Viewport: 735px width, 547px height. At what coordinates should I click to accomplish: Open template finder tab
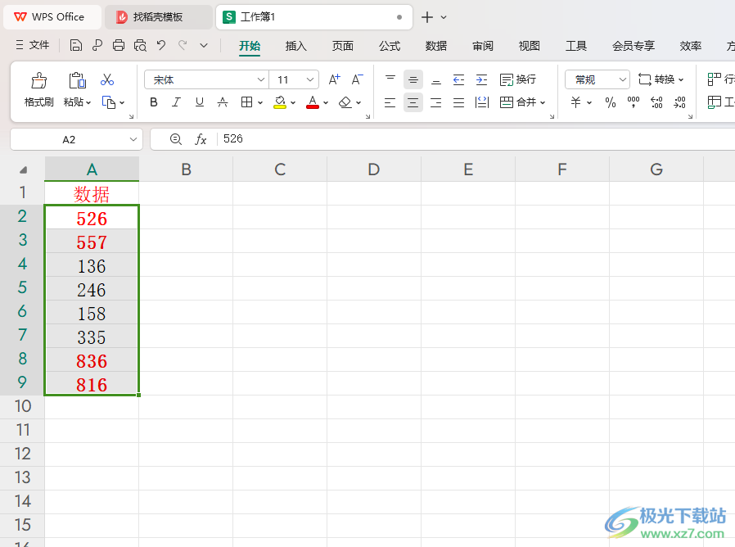[x=158, y=17]
